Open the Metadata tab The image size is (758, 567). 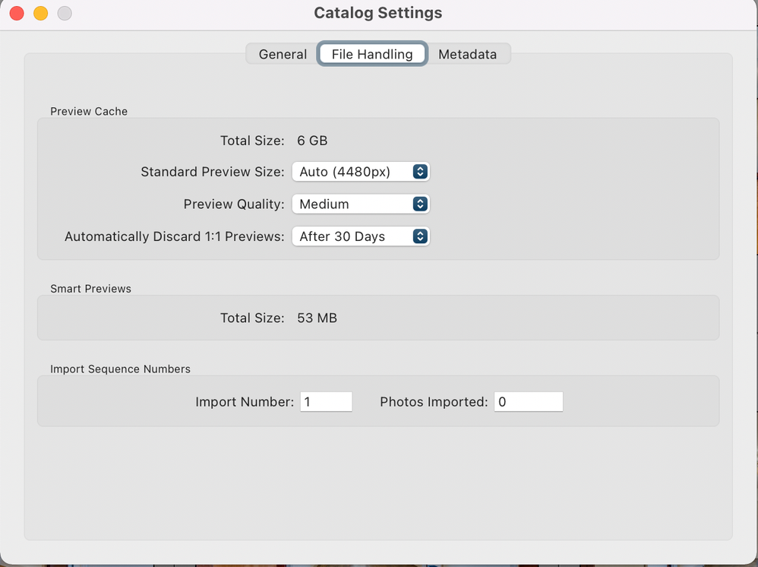(x=467, y=54)
